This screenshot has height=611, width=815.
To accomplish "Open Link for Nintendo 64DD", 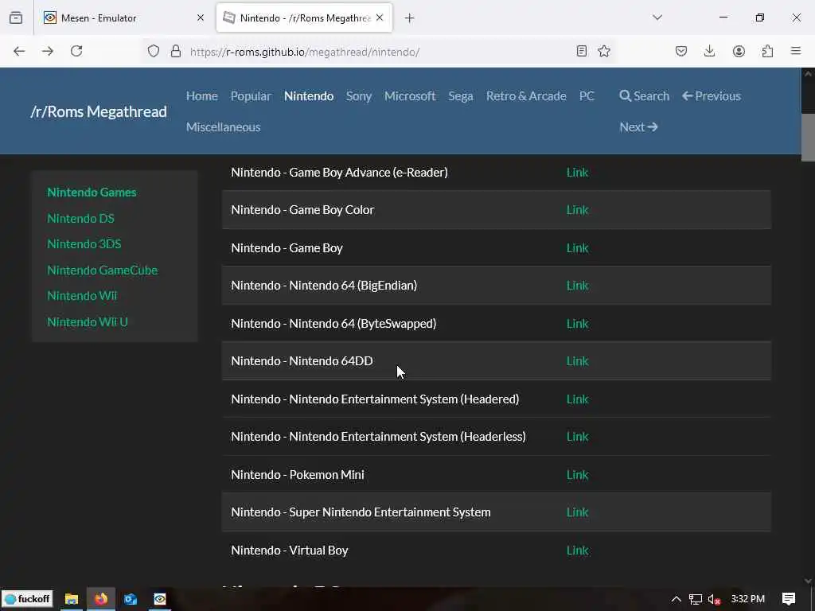I will coord(577,360).
